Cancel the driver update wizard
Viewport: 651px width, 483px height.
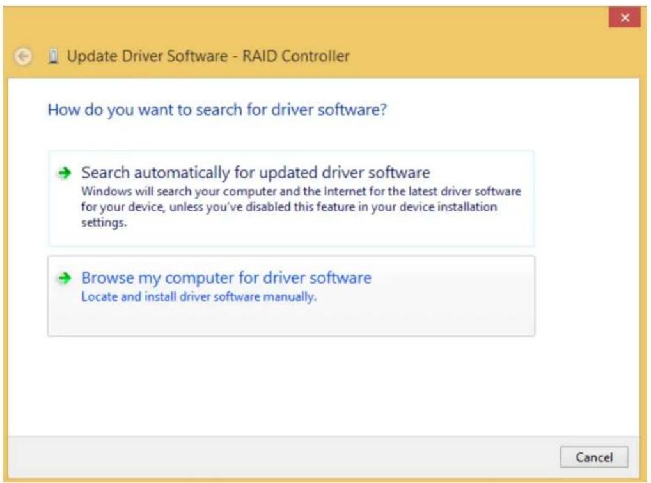point(593,457)
